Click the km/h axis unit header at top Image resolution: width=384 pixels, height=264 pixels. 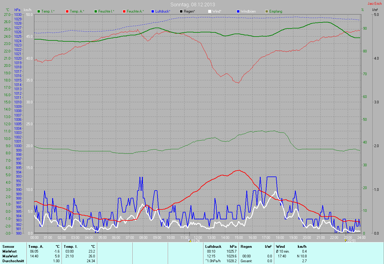click(x=27, y=10)
